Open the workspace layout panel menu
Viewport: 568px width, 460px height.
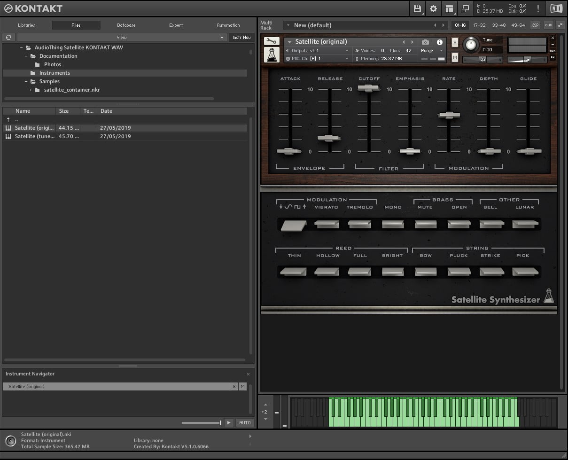pos(450,8)
